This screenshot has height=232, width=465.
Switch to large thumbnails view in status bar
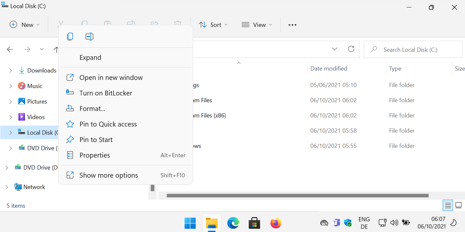459,205
